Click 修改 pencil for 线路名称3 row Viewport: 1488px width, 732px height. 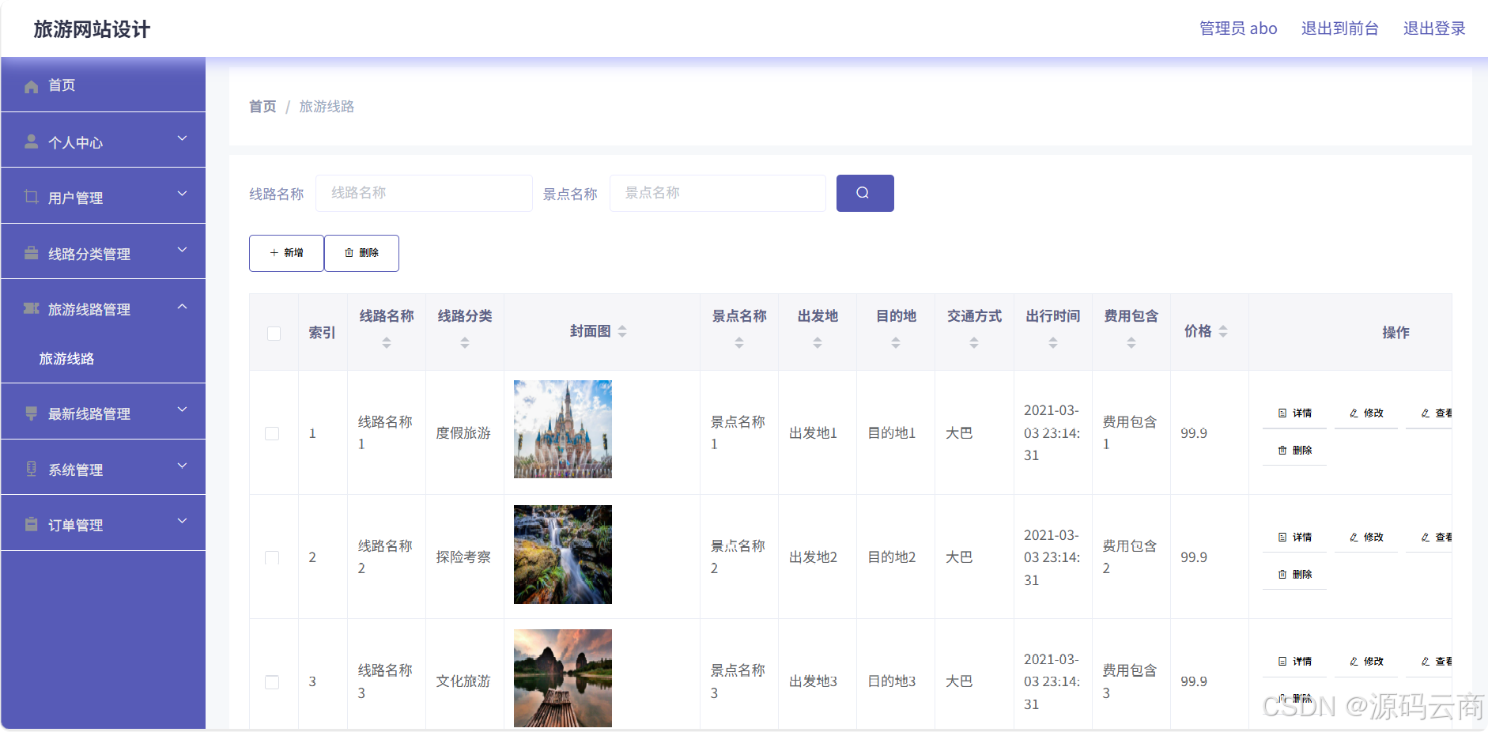point(1366,662)
